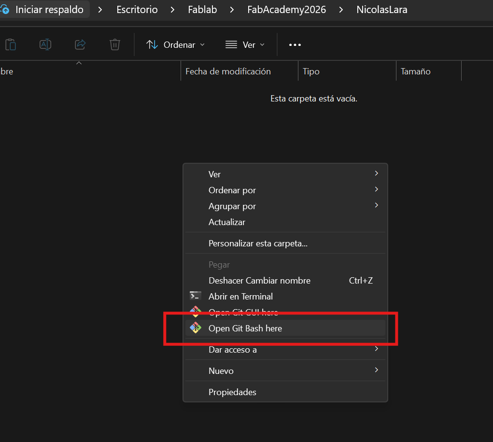The image size is (493, 442).
Task: Navigate to Fablab in the breadcrumb
Action: 202,10
